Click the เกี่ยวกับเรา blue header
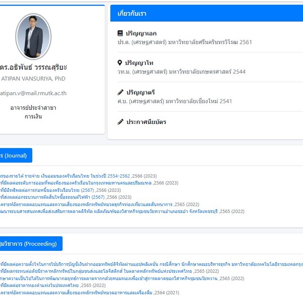Image resolution: width=303 pixels, height=303 pixels. (206, 13)
